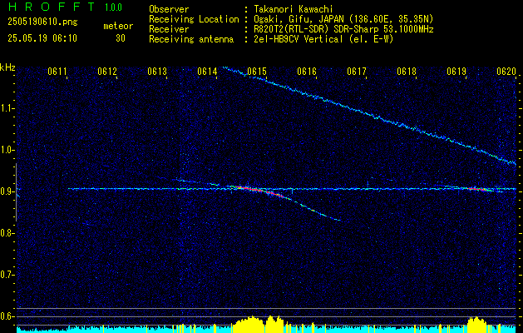Click the 0611 time marker
Viewport: 523px width, 333px height.
coord(57,71)
